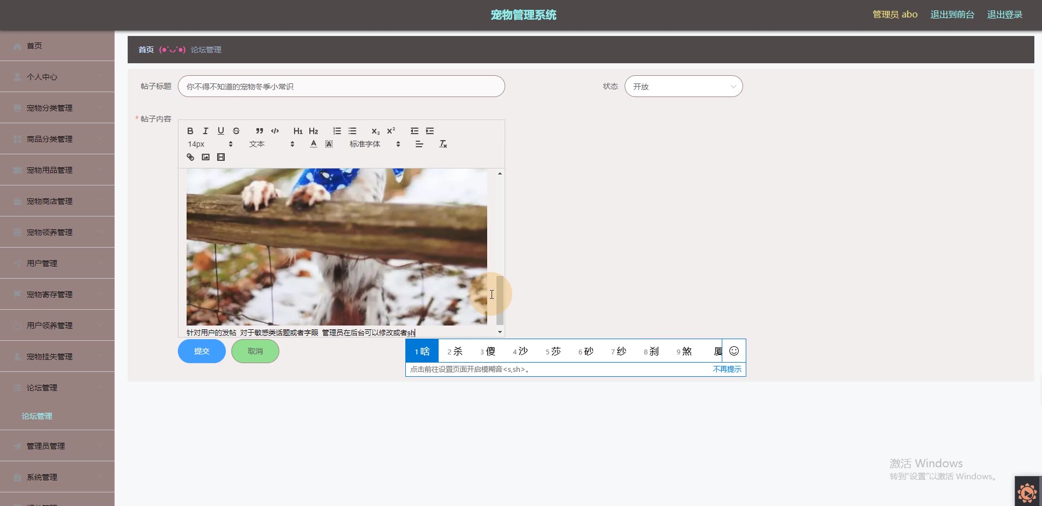Insert a code block in the post

point(274,131)
